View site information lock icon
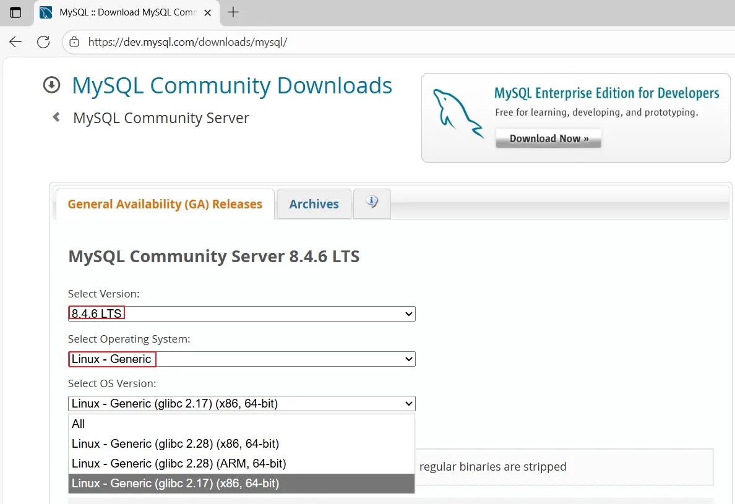Viewport: 735px width, 504px height. pos(74,42)
